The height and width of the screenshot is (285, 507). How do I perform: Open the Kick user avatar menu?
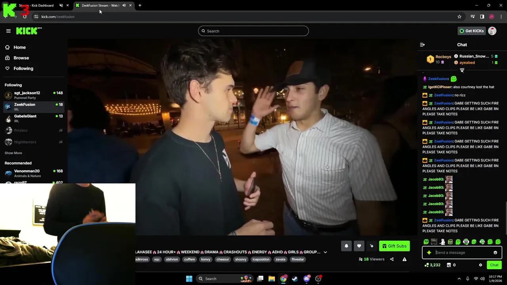pyautogui.click(x=492, y=31)
